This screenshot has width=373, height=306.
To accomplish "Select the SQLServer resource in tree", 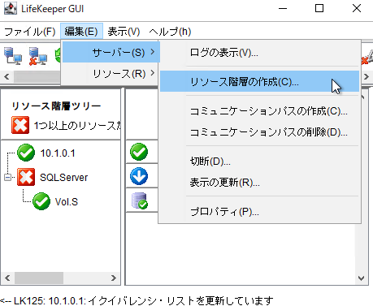I will (x=64, y=178).
